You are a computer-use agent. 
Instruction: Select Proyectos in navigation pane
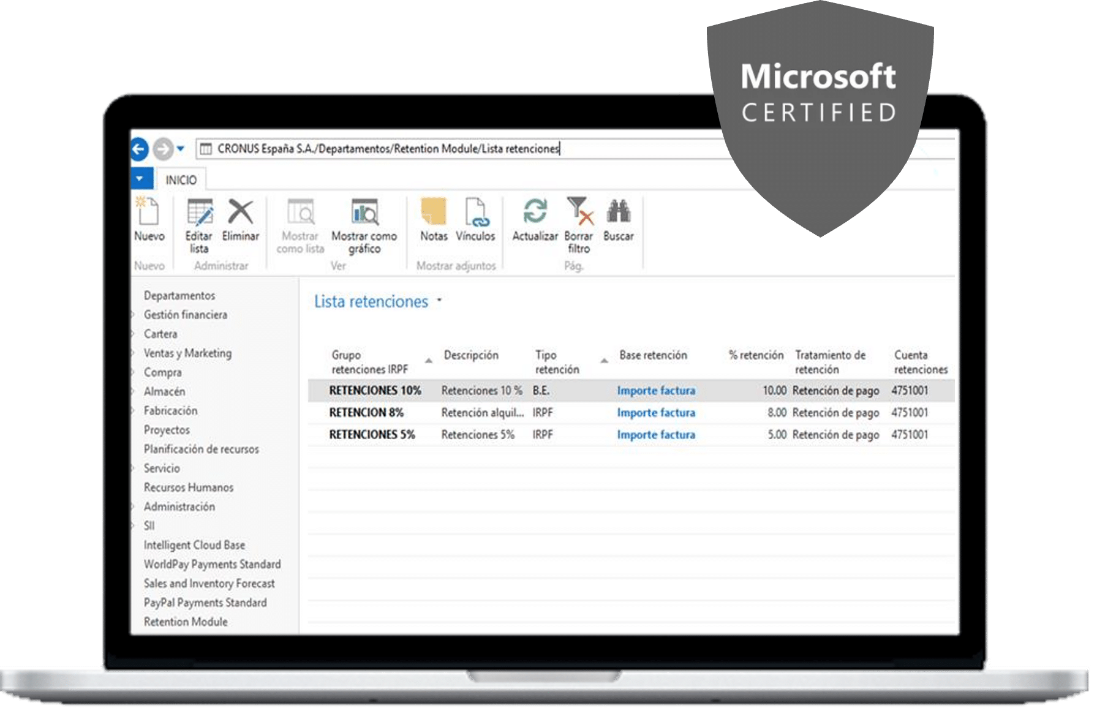(x=167, y=430)
